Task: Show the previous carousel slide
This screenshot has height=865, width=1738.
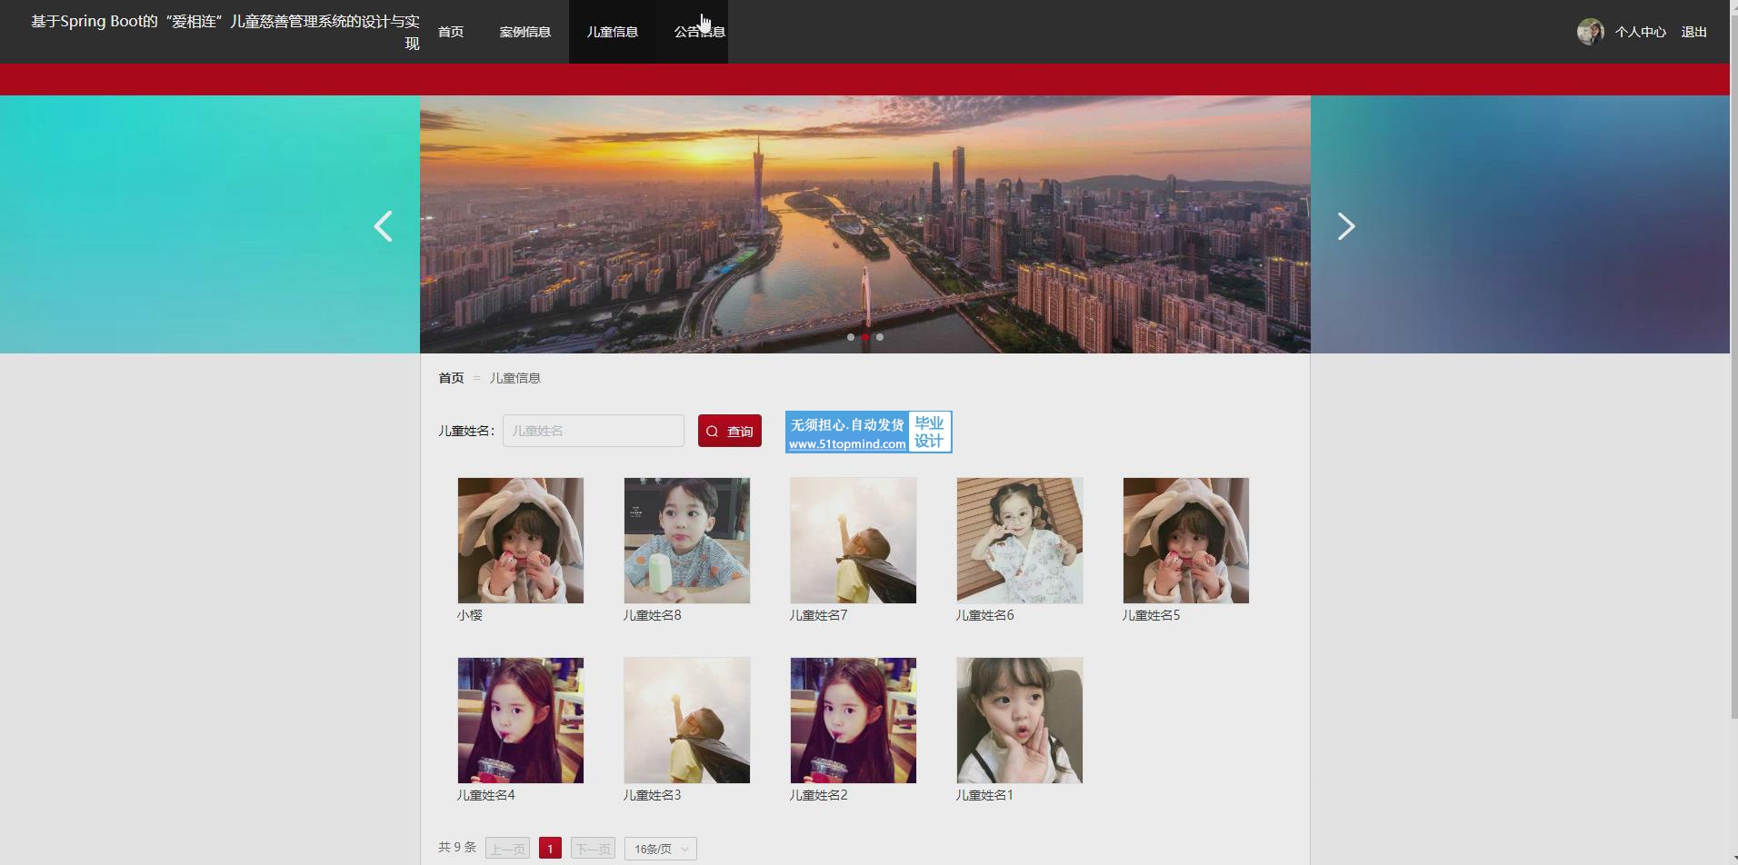Action: [384, 226]
